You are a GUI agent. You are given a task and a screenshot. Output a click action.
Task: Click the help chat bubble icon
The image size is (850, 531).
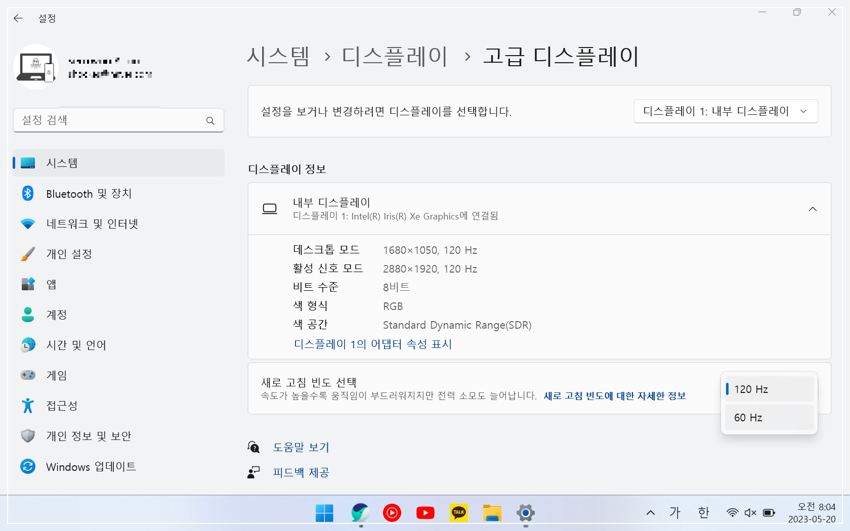point(253,447)
